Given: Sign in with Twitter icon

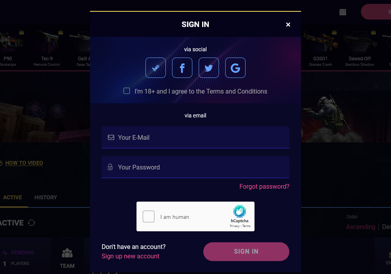Looking at the screenshot, I should [x=209, y=68].
